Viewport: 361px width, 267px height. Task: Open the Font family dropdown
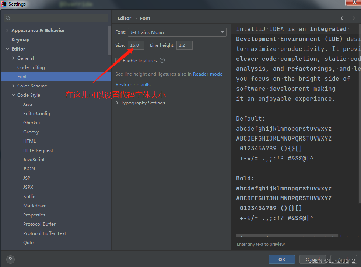[177, 32]
